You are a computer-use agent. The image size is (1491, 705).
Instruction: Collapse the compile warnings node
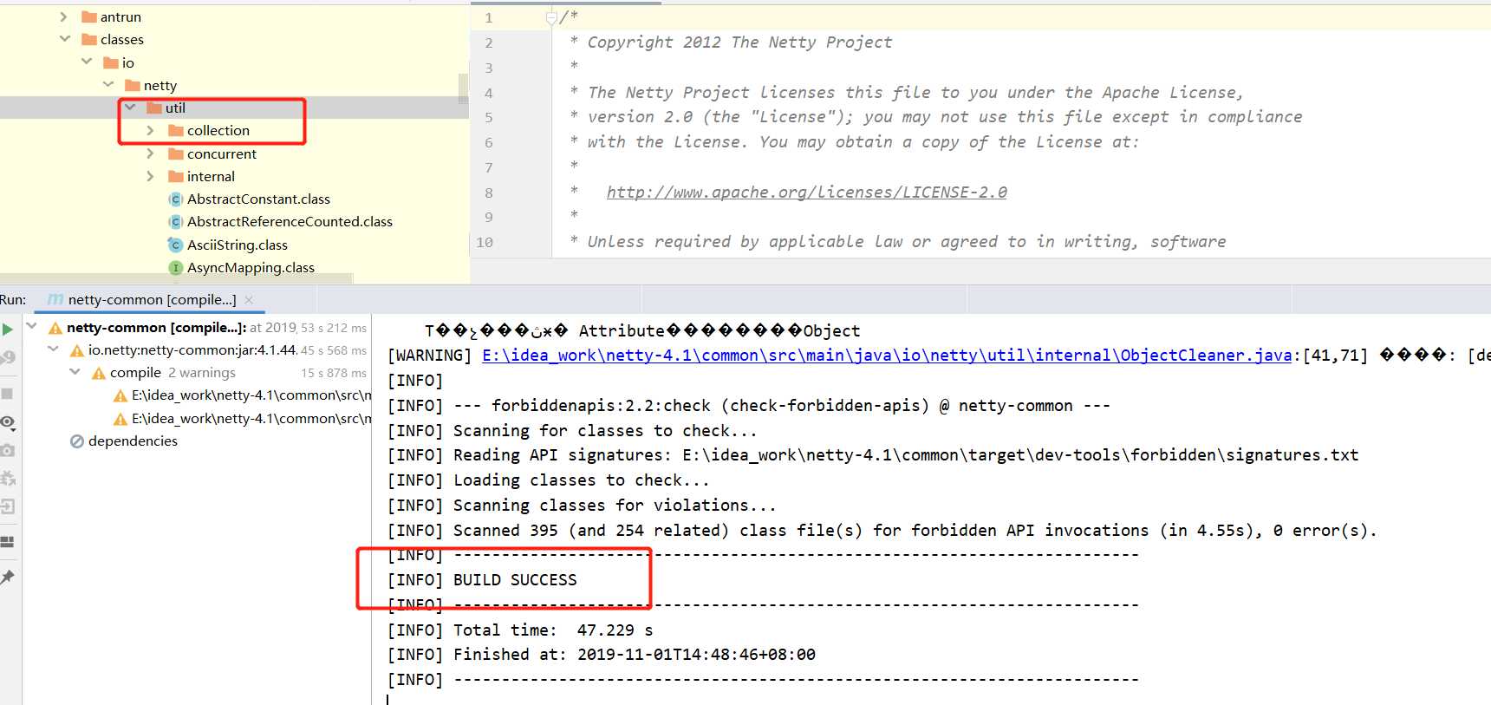(x=75, y=372)
